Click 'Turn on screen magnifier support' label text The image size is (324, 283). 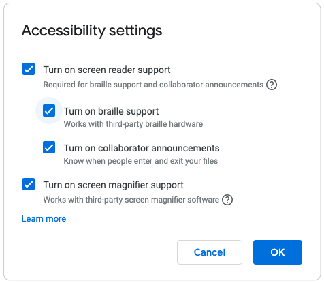coord(114,185)
